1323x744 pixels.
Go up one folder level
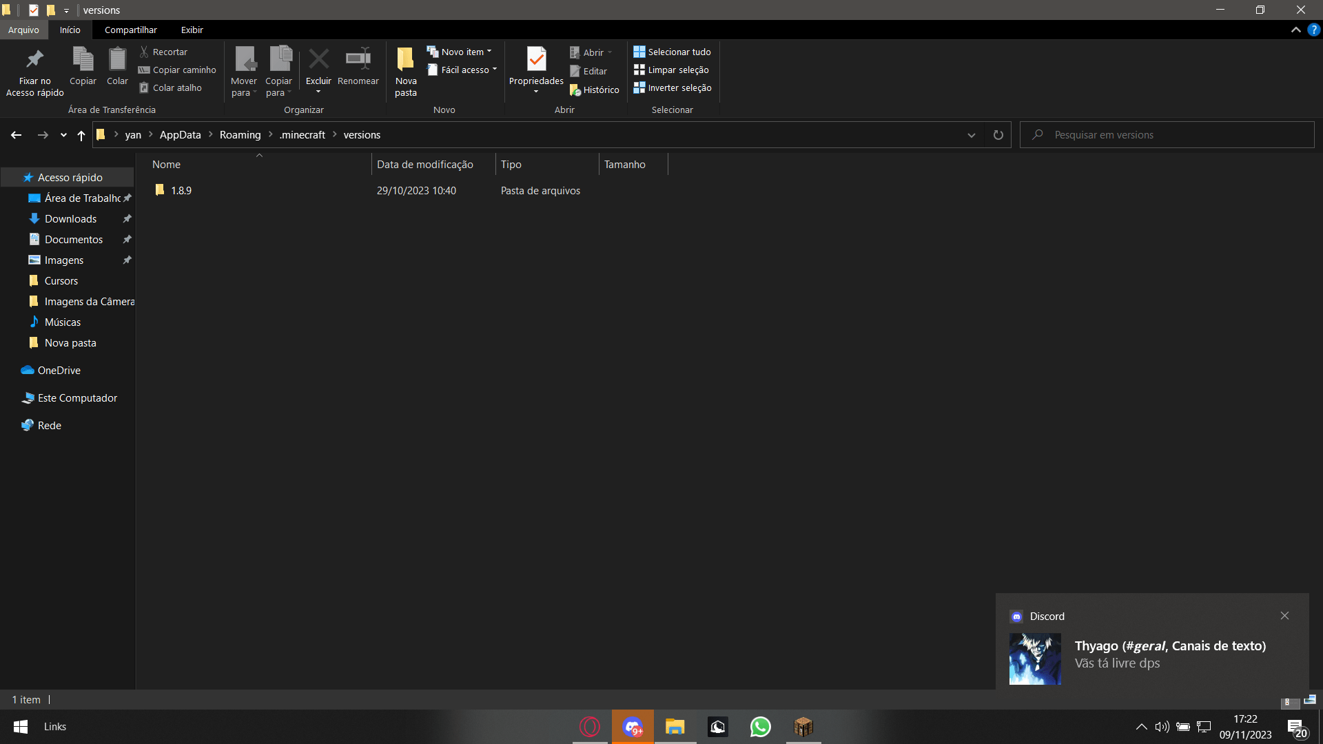click(x=81, y=135)
